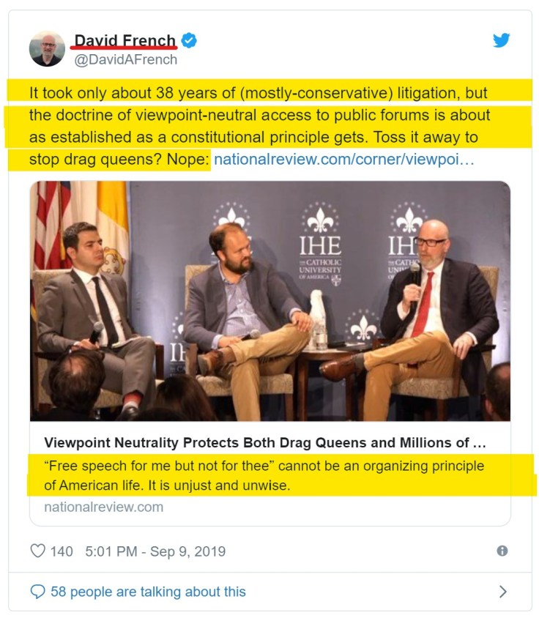Screen dimensions: 539x618
Task: Like the tweet with the heart icon
Action: [37, 551]
